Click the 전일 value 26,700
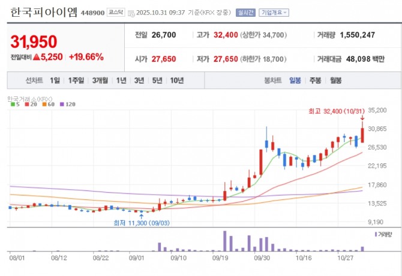 point(164,35)
